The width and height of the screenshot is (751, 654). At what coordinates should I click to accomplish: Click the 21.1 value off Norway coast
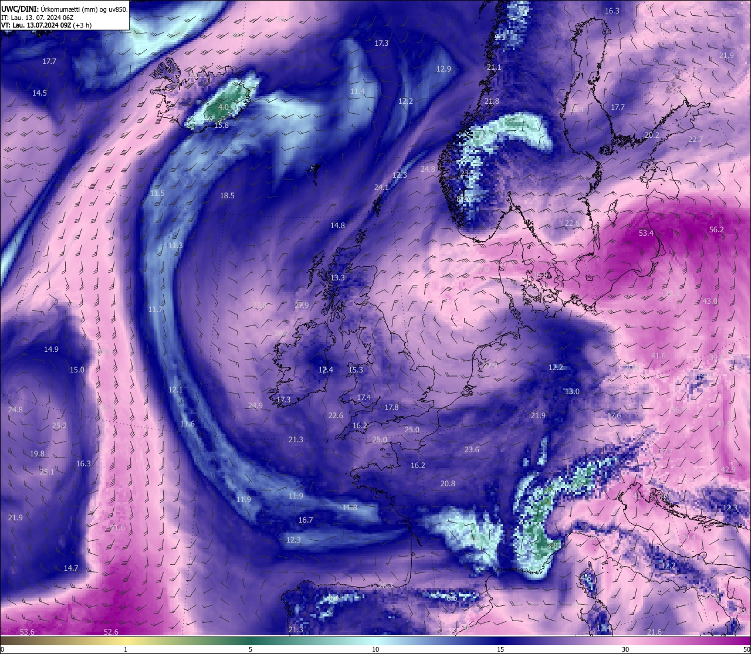pos(494,67)
